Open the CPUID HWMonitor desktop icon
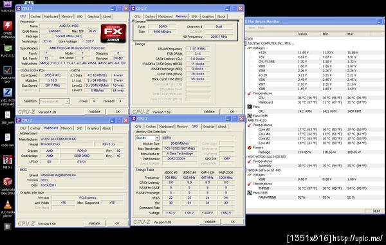The width and height of the screenshot is (386, 245). (7, 26)
